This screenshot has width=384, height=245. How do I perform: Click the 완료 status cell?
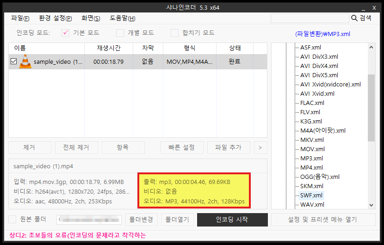(x=235, y=61)
